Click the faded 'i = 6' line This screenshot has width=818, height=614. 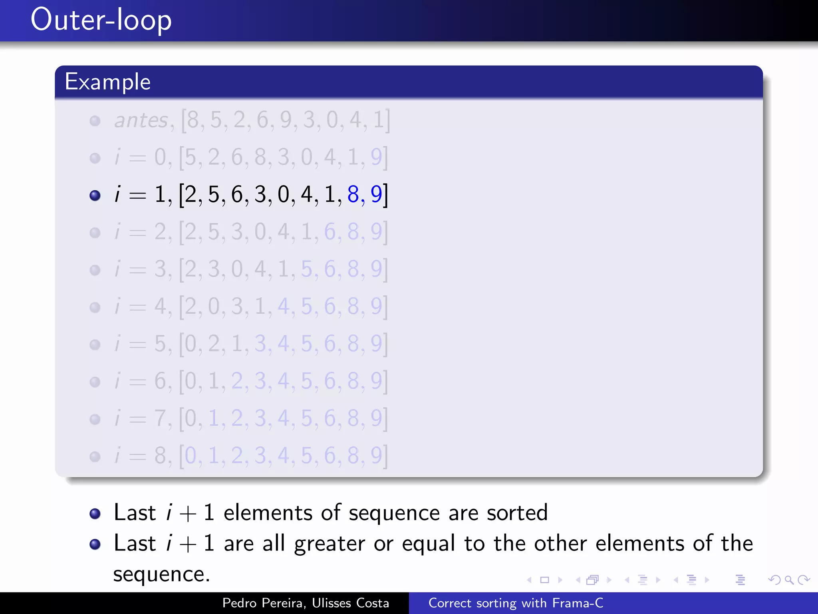251,381
